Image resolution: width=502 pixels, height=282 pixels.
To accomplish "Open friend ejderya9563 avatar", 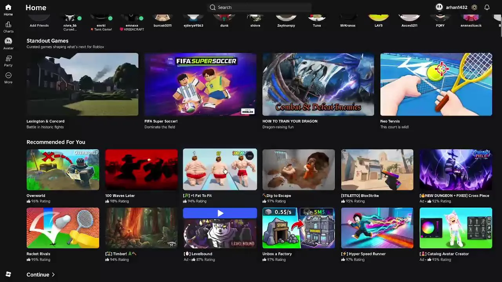I will pos(193,18).
